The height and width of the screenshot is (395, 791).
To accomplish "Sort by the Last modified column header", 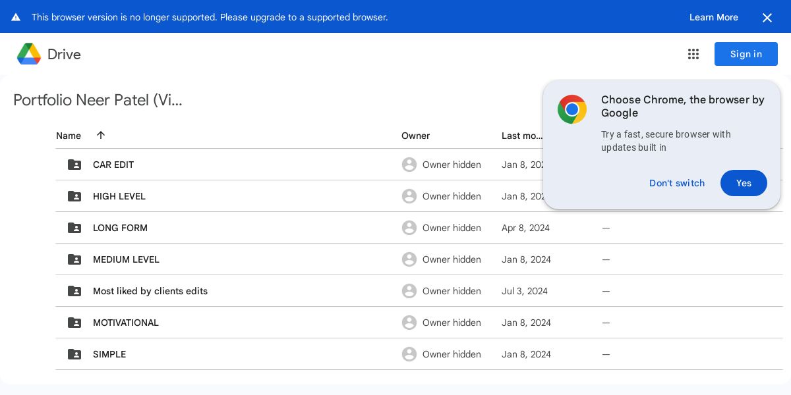I will (522, 136).
